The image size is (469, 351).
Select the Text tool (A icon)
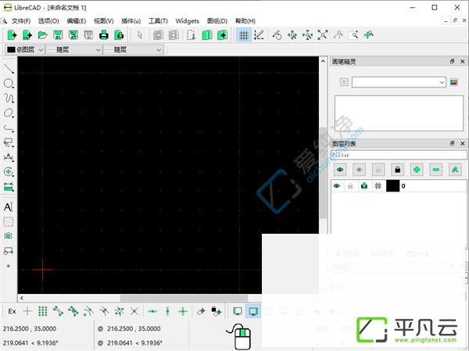click(9, 207)
